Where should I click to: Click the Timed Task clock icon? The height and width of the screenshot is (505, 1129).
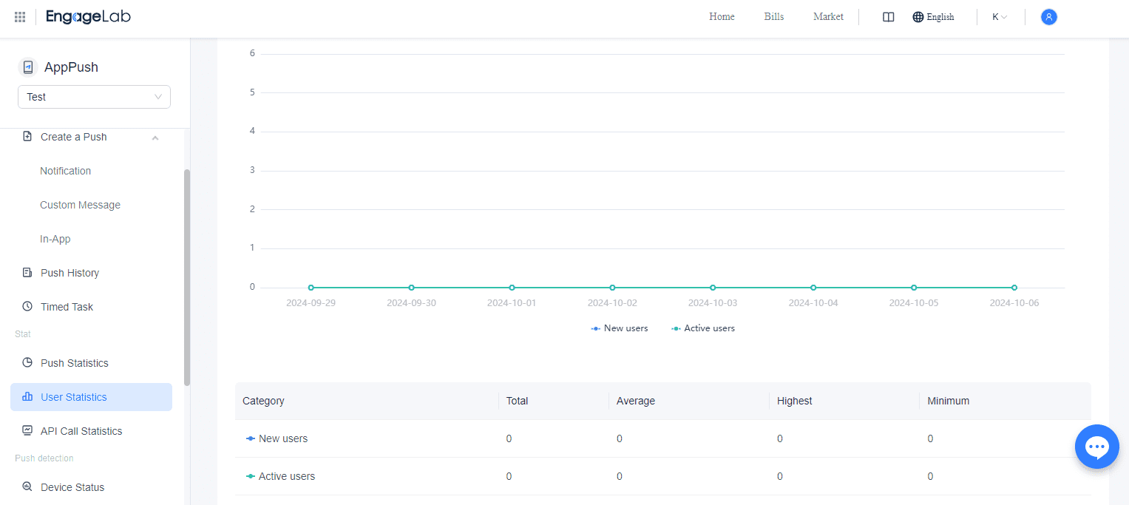pyautogui.click(x=27, y=307)
